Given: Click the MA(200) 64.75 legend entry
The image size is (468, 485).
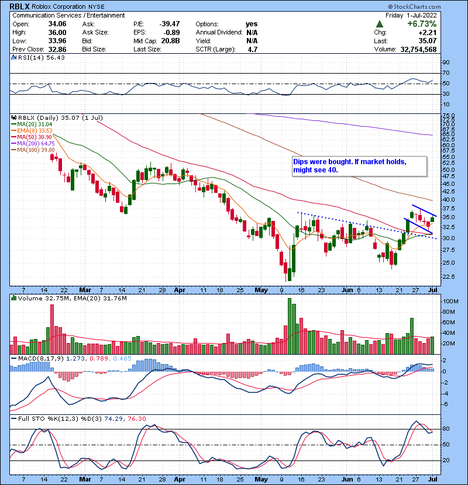Looking at the screenshot, I should coord(33,144).
